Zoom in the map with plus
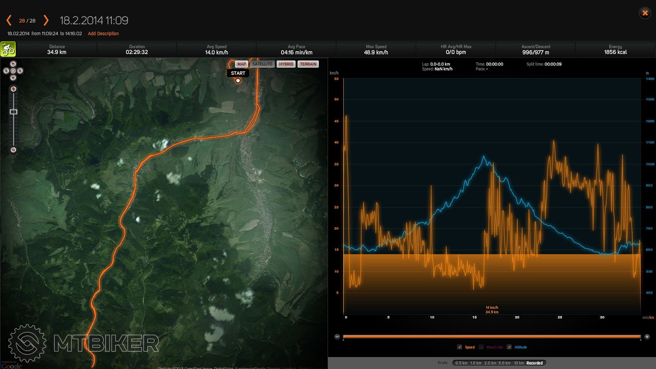The width and height of the screenshot is (656, 369). (13, 89)
